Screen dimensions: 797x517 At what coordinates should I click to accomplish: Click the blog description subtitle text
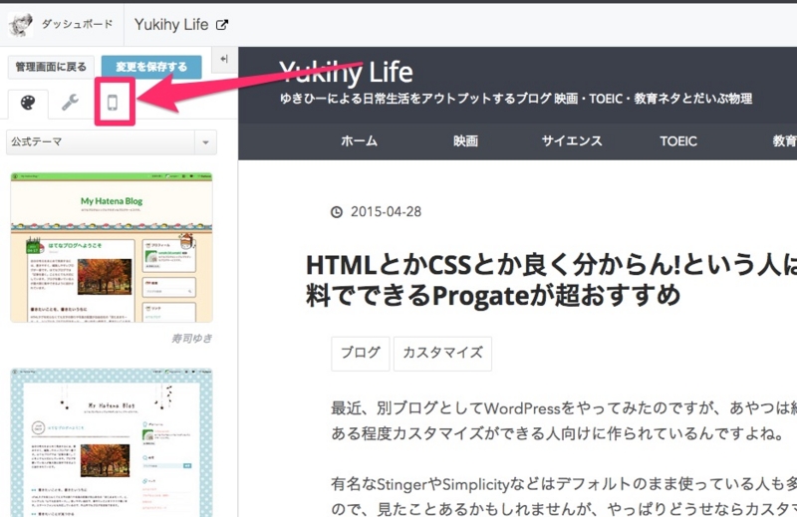516,99
